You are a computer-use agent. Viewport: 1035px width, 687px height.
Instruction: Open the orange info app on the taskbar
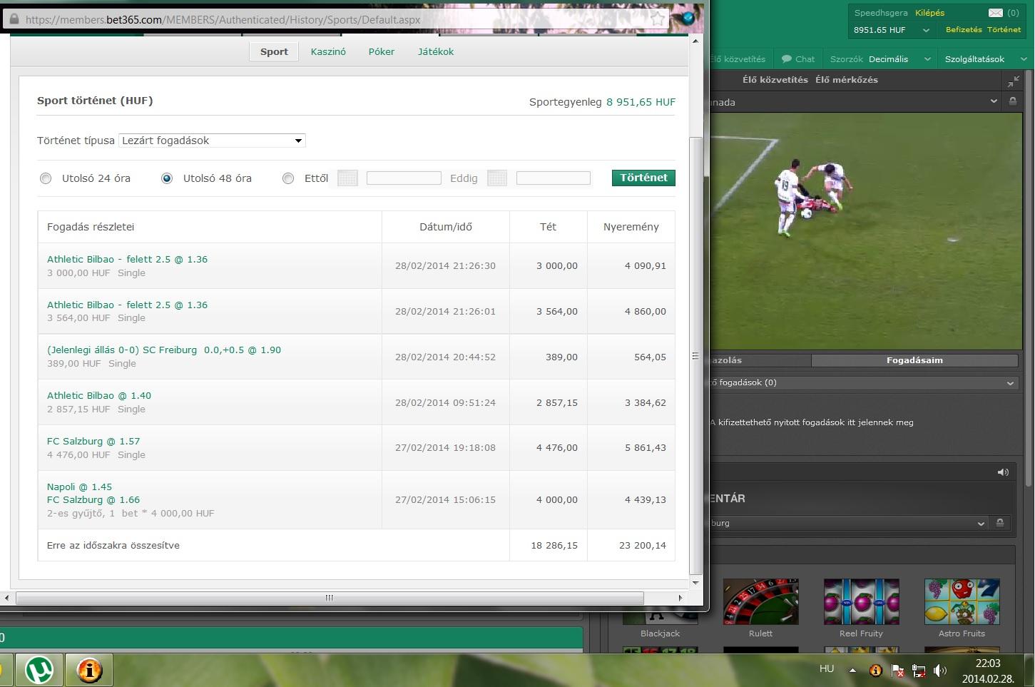pos(89,671)
